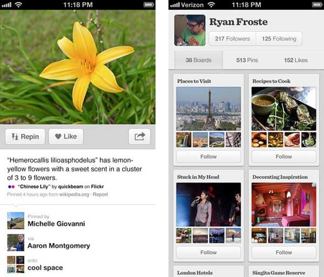Follow the Places to Visit board
The width and height of the screenshot is (324, 277).
click(208, 157)
